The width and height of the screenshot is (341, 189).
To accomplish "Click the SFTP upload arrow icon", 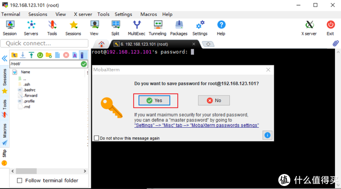I will [31, 55].
